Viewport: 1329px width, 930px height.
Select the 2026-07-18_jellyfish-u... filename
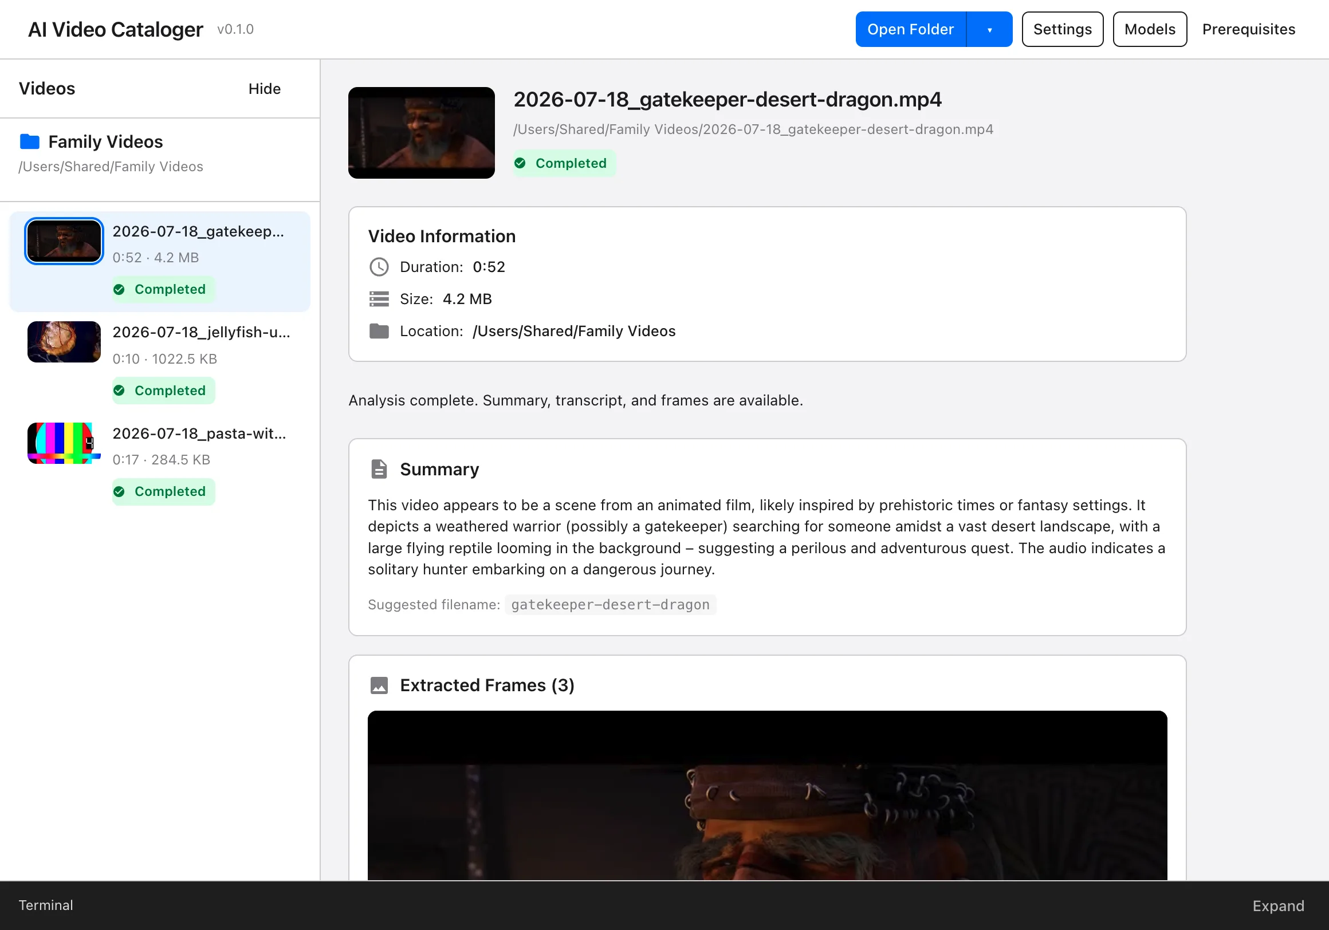202,332
